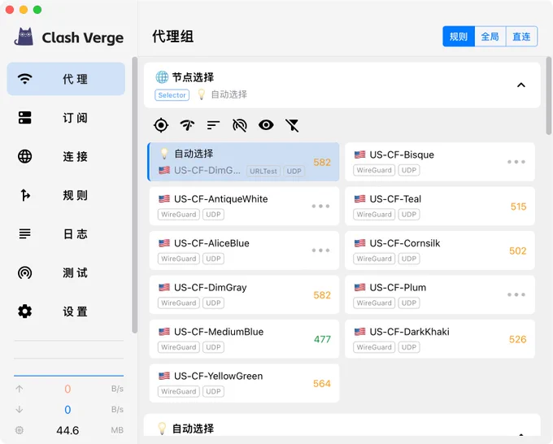The image size is (553, 444).
Task: Retest the 502 delay of US-CF-Cornsilk
Action: (x=518, y=250)
